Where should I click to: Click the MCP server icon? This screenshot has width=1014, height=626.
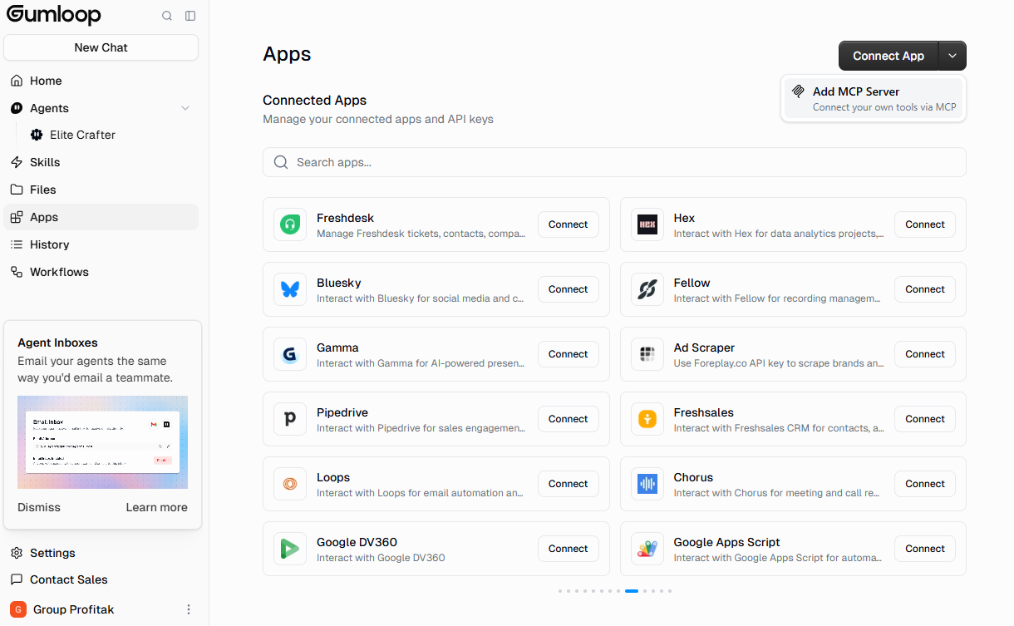pos(799,91)
